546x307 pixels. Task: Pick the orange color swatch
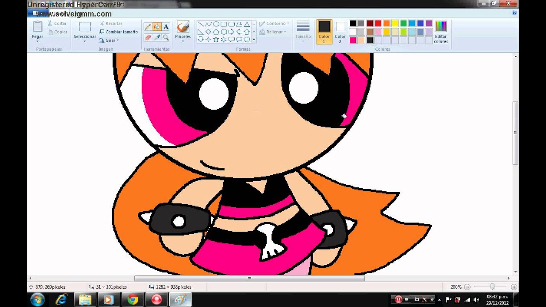tap(386, 23)
